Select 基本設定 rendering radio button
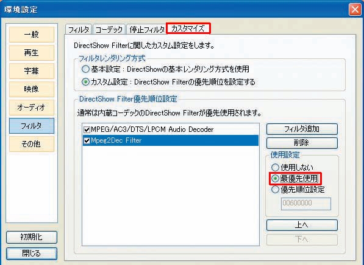Viewport: 364px width, 265px height. 85,69
